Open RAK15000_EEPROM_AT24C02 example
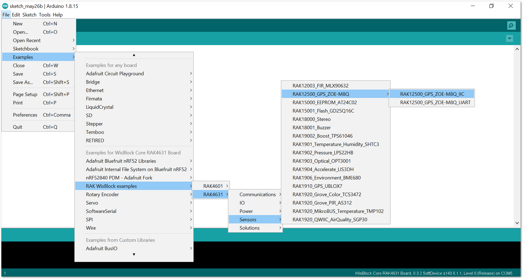 pyautogui.click(x=336, y=103)
